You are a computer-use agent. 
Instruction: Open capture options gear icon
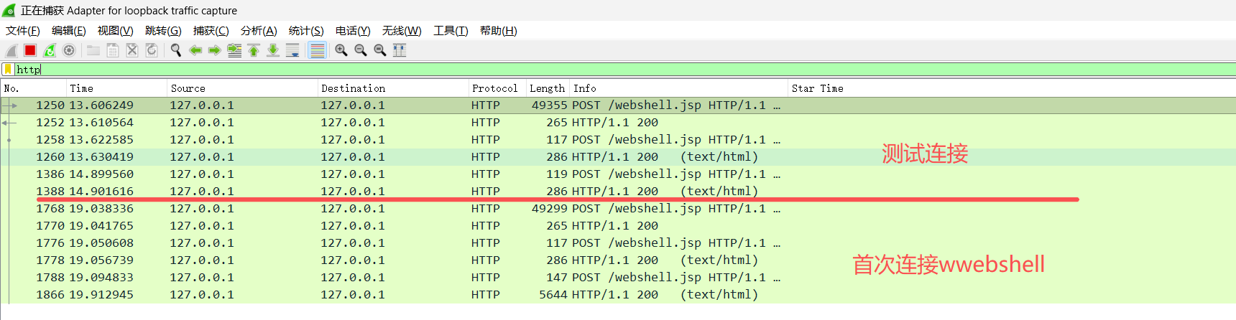(x=69, y=50)
